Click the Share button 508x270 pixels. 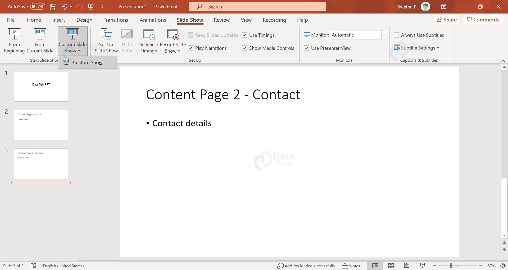click(x=447, y=20)
